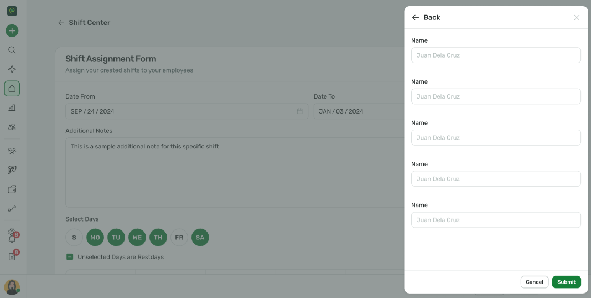Screen dimensions: 591x298
Task: Open the home icon in sidebar
Action: tap(12, 89)
